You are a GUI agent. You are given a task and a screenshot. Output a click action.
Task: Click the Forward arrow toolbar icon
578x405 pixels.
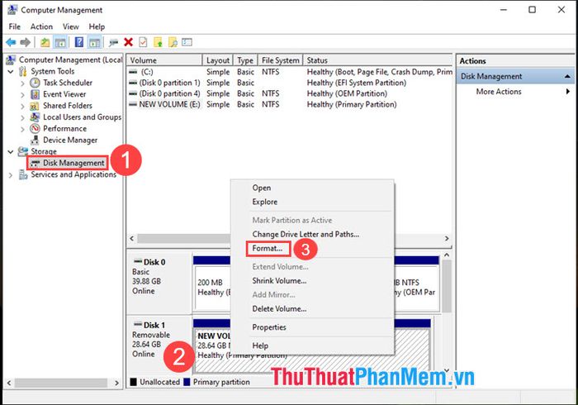25,42
